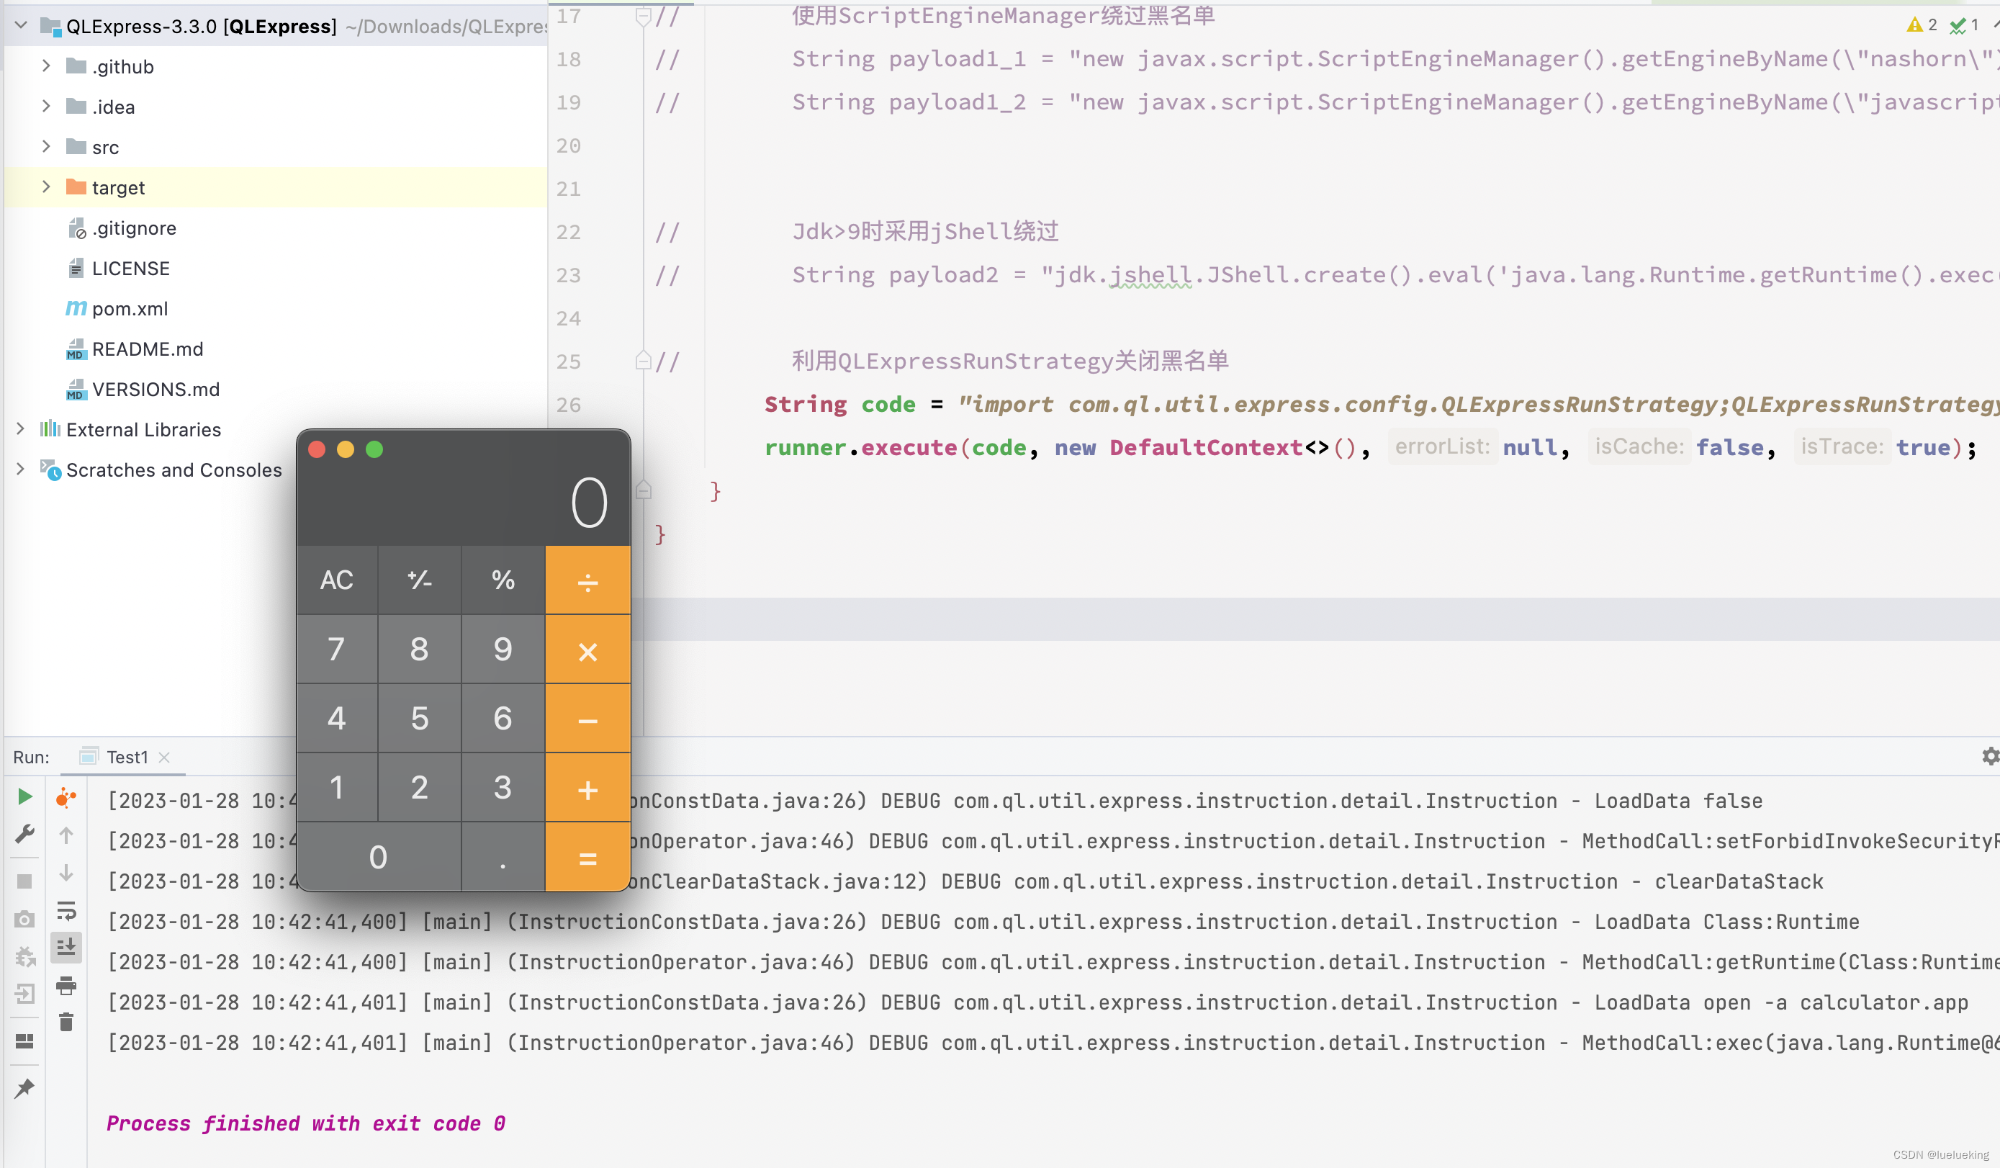Select the Test1 run tab
2000x1168 pixels.
point(127,758)
